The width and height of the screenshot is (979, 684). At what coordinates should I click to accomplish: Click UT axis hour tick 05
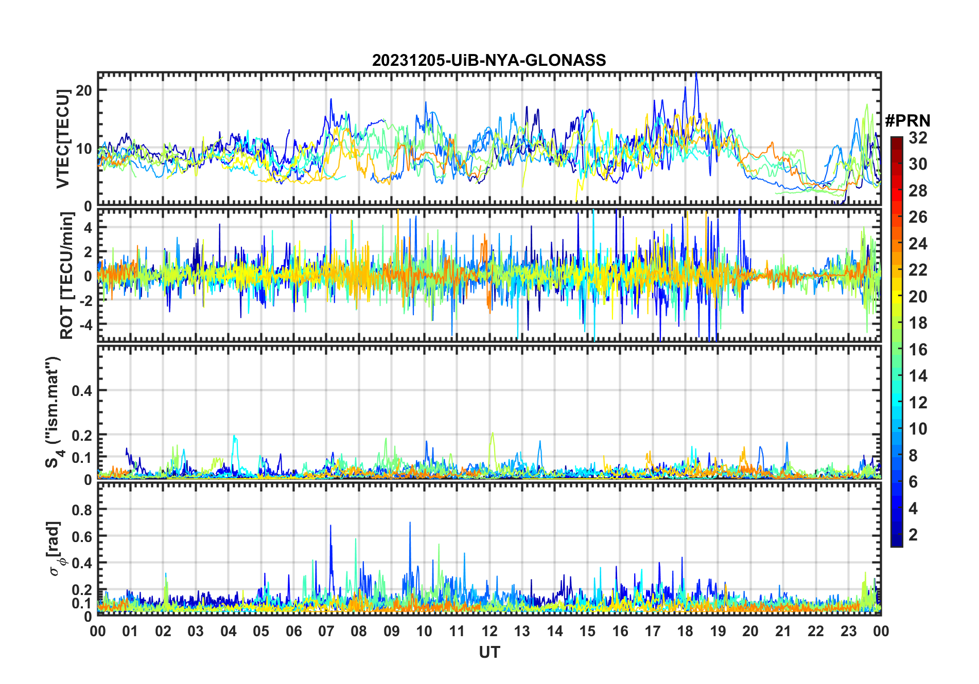tap(261, 631)
